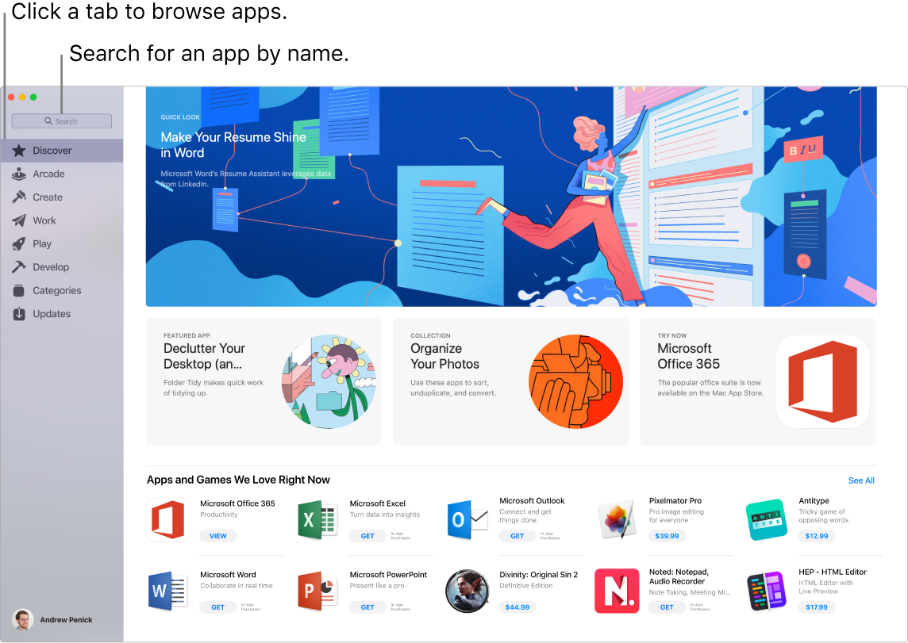Click the 'Microsoft Outlook' app name
The height and width of the screenshot is (643, 908).
click(x=532, y=501)
